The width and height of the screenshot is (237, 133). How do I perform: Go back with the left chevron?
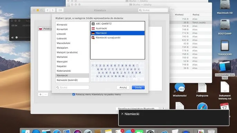[x=47, y=10]
